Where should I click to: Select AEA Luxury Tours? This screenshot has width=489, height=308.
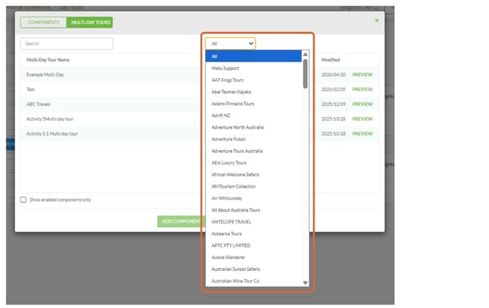point(253,162)
